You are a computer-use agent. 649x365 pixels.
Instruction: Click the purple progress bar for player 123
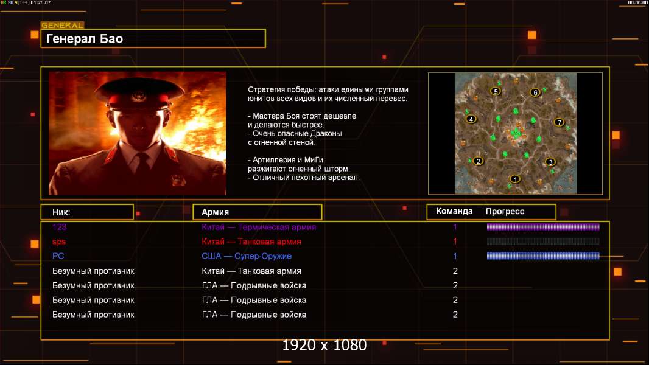point(542,227)
